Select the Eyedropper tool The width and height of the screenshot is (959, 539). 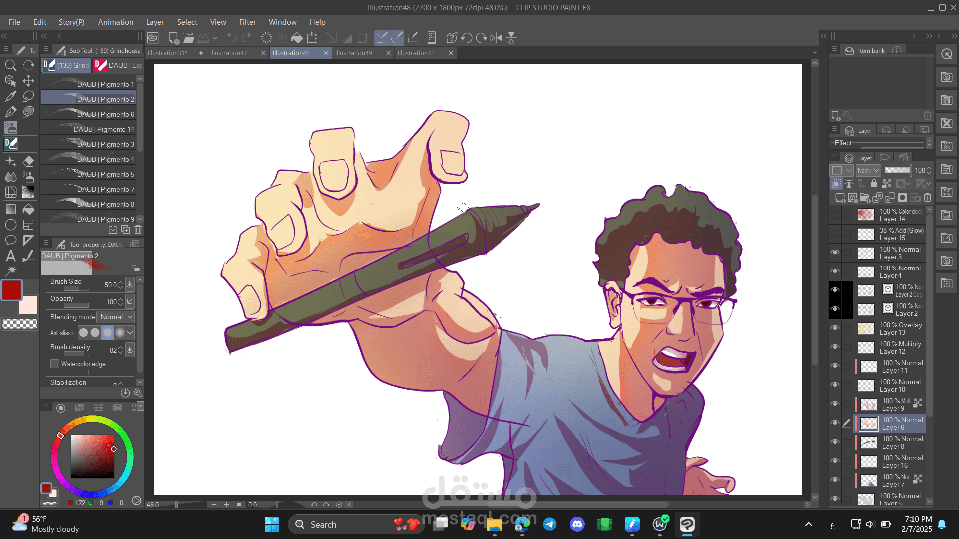(10, 96)
